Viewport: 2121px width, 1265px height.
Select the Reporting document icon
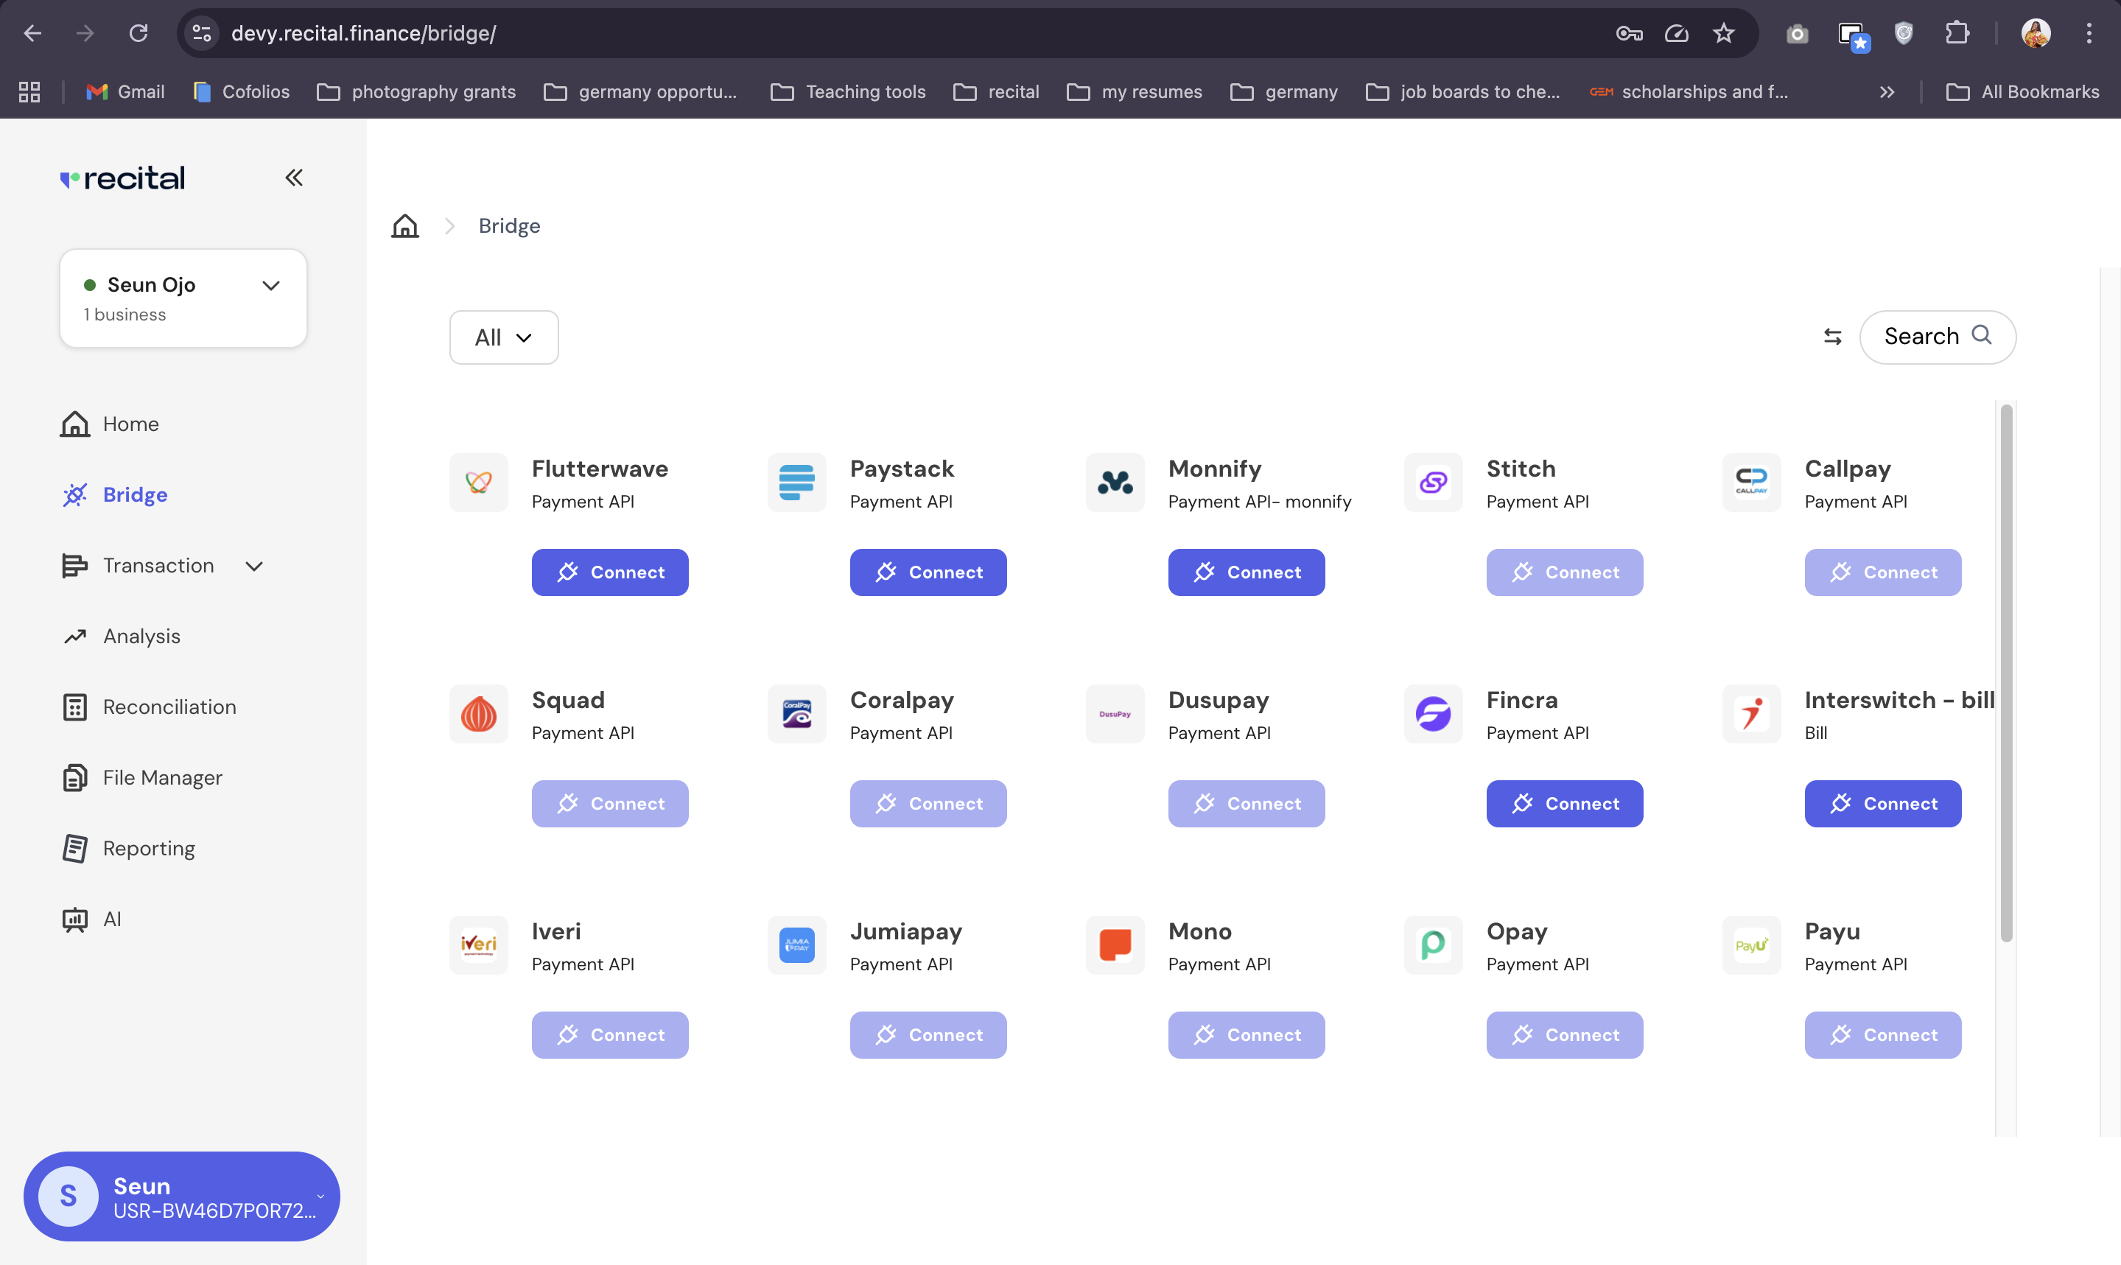pos(75,847)
